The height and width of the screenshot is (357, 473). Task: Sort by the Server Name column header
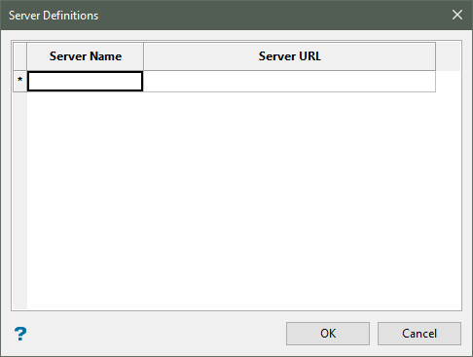click(86, 56)
